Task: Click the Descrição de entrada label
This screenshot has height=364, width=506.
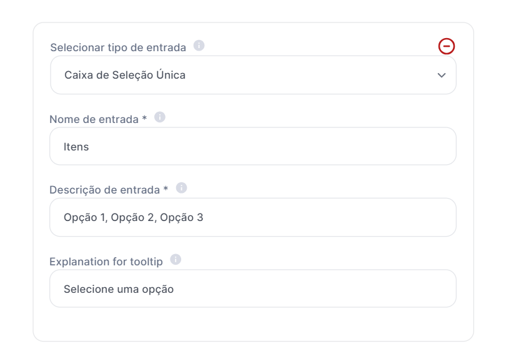Action: tap(104, 190)
